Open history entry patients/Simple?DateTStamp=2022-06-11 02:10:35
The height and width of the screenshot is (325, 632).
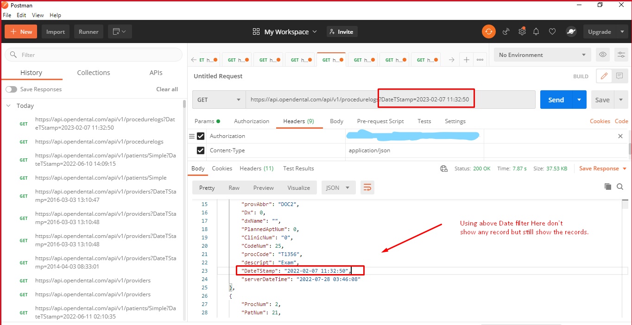106,312
